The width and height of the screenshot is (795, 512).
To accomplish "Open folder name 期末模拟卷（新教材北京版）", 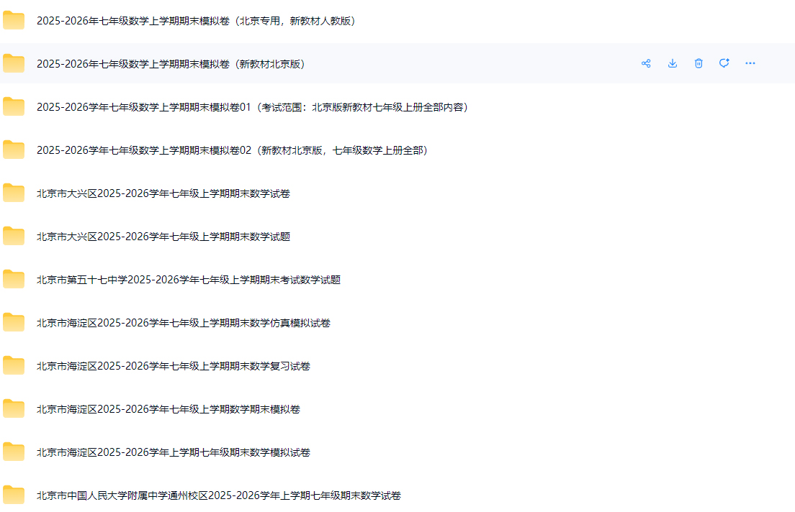I will click(171, 64).
